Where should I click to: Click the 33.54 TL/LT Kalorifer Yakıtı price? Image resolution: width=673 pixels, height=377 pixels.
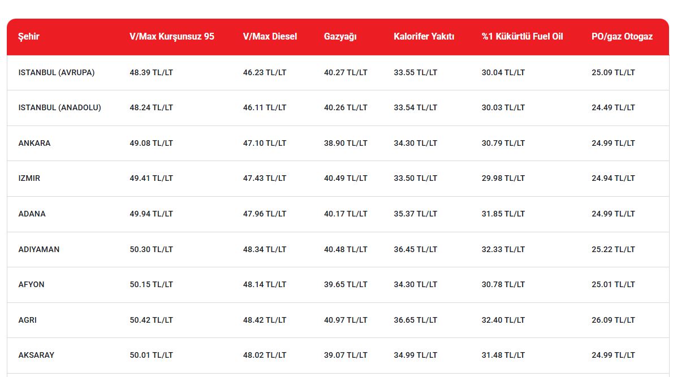click(416, 107)
